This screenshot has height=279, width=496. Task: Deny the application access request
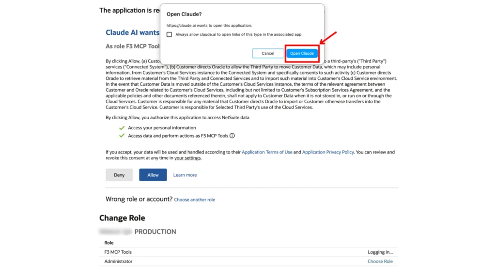tap(119, 175)
